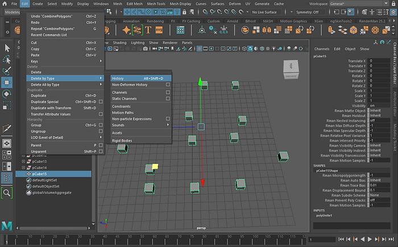This screenshot has height=247, width=398.
Task: Click the Translate X value field
Action: (379, 61)
